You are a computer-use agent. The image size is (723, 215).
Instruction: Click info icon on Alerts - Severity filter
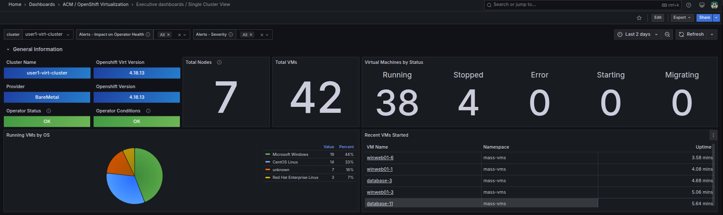[x=231, y=34]
